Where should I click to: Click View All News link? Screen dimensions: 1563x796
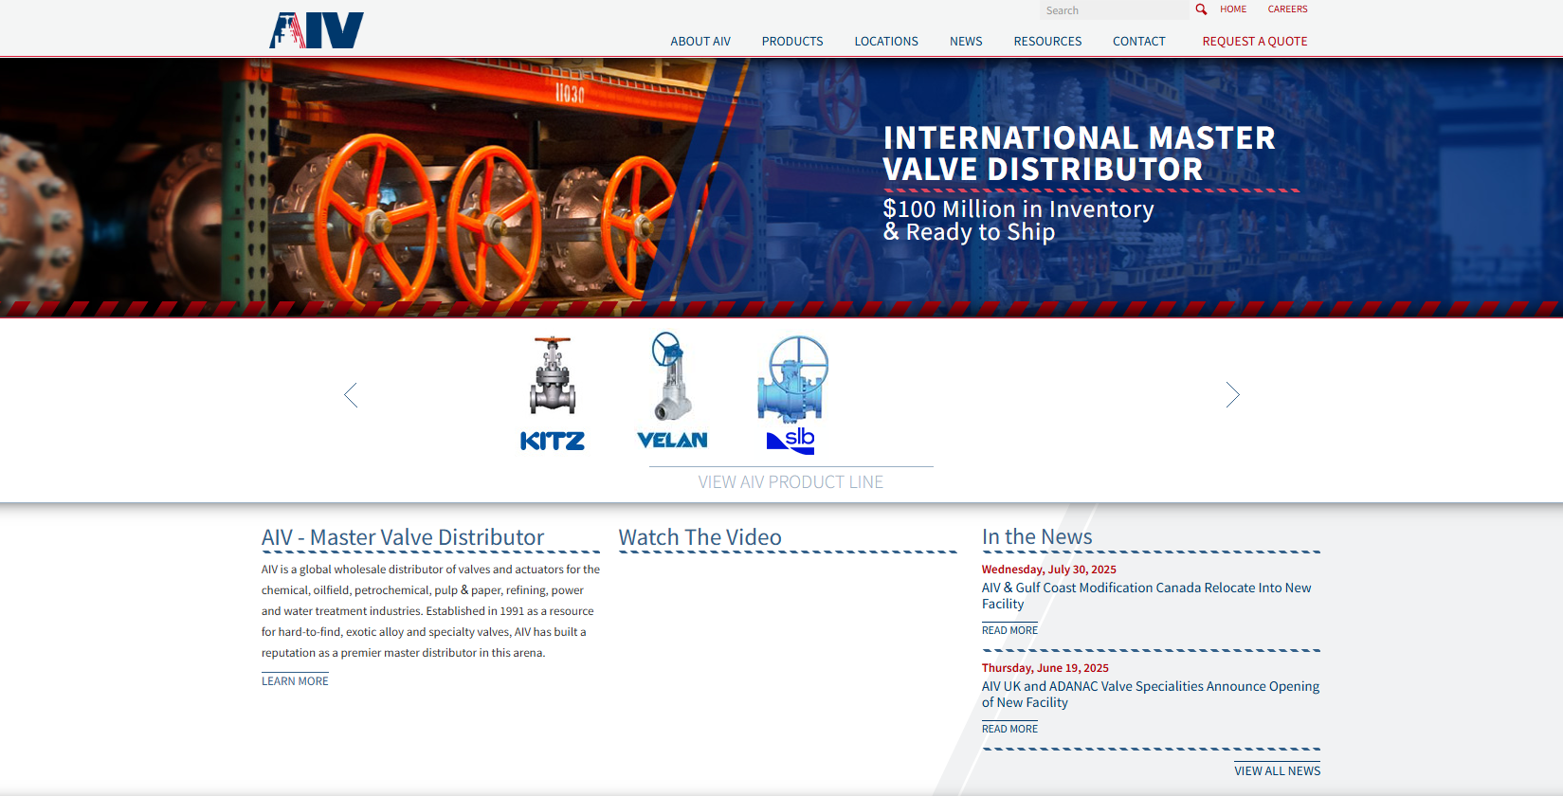coord(1277,771)
